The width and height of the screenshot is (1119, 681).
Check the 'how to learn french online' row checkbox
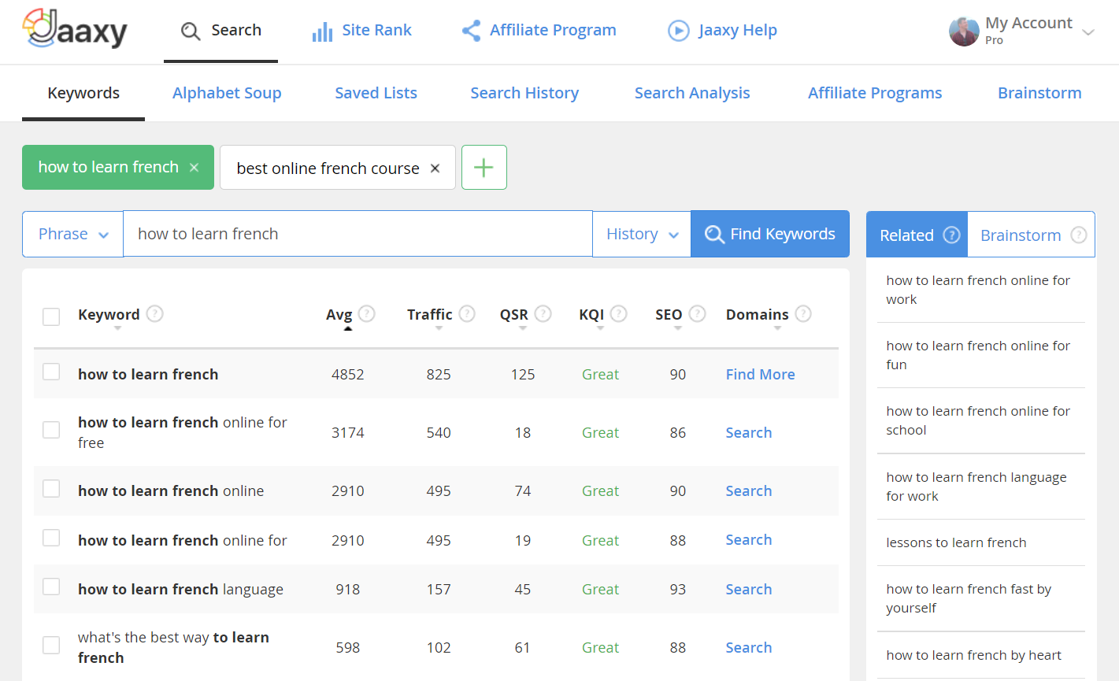click(x=51, y=489)
